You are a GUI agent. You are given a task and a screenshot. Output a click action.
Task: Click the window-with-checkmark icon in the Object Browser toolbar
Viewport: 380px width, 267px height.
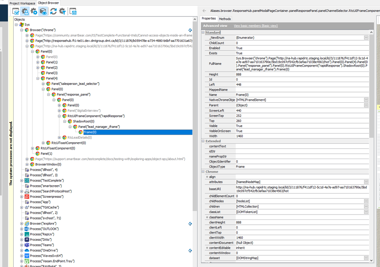(16, 11)
